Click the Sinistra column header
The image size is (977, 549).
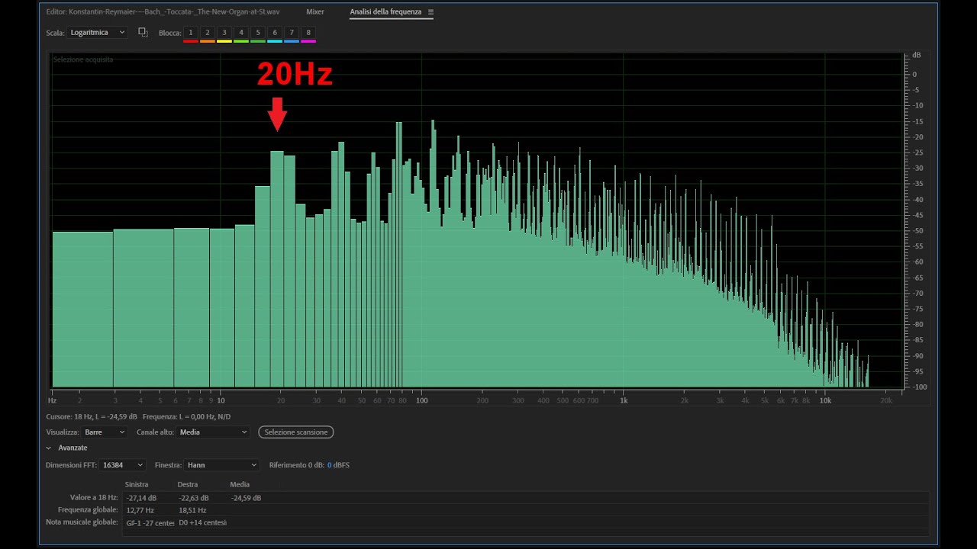(x=137, y=485)
